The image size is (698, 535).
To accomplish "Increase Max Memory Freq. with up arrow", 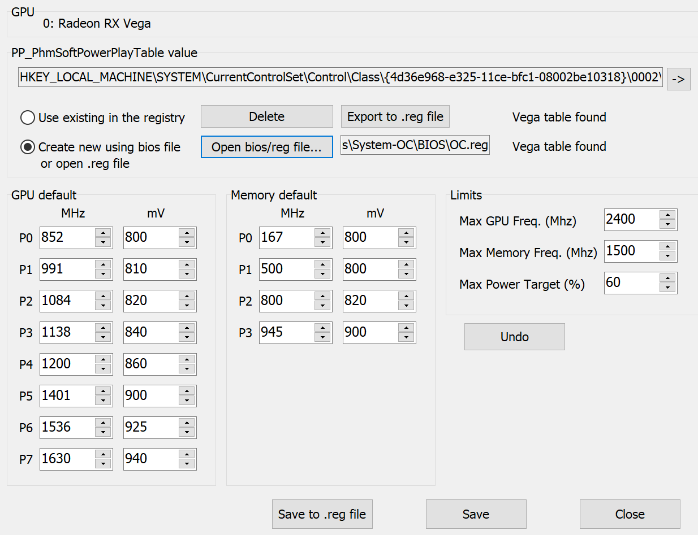I will coord(667,246).
